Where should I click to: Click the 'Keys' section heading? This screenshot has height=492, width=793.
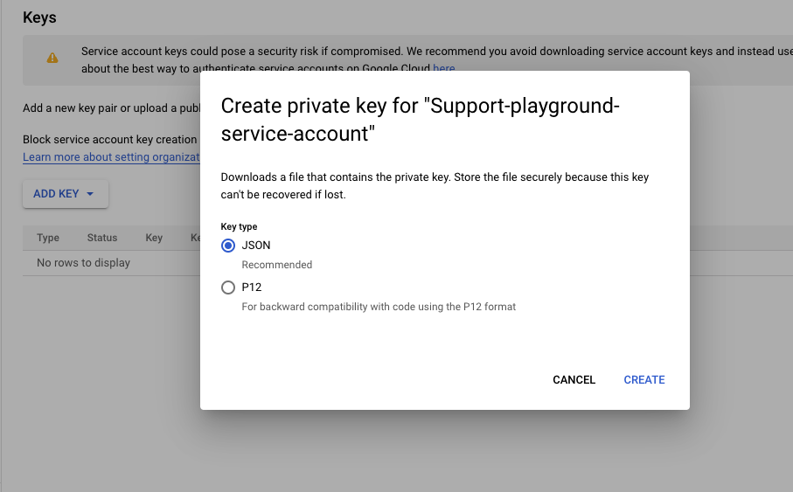[39, 17]
